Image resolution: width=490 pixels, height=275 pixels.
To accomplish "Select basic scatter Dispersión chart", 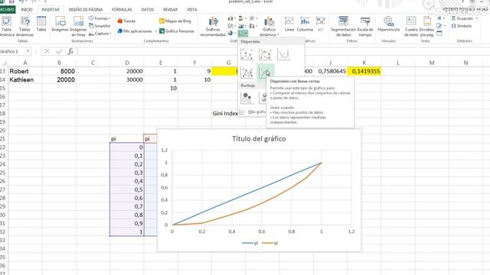I will pyautogui.click(x=247, y=54).
